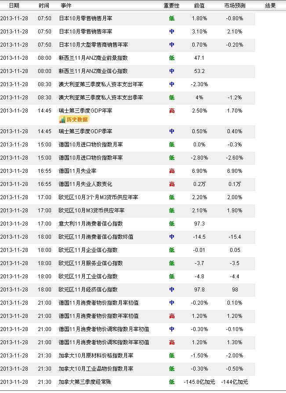Select event 加拿大第三季度经常账
The width and height of the screenshot is (286, 393).
tap(85, 382)
